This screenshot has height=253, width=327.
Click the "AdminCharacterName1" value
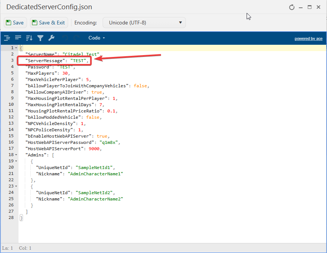click(95, 174)
